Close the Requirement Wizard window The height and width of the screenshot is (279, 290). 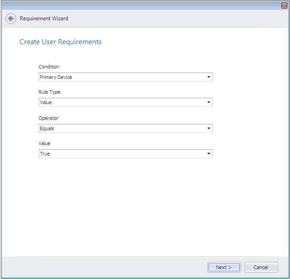coord(284,5)
